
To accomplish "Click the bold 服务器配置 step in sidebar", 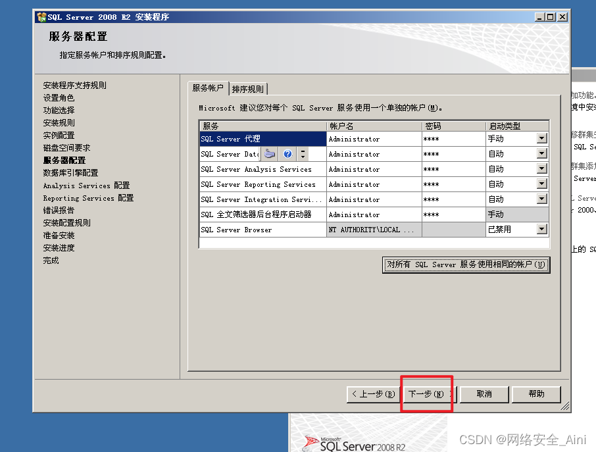I will (x=64, y=161).
